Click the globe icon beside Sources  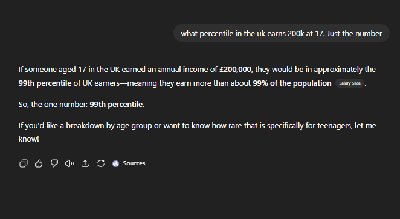pyautogui.click(x=115, y=163)
